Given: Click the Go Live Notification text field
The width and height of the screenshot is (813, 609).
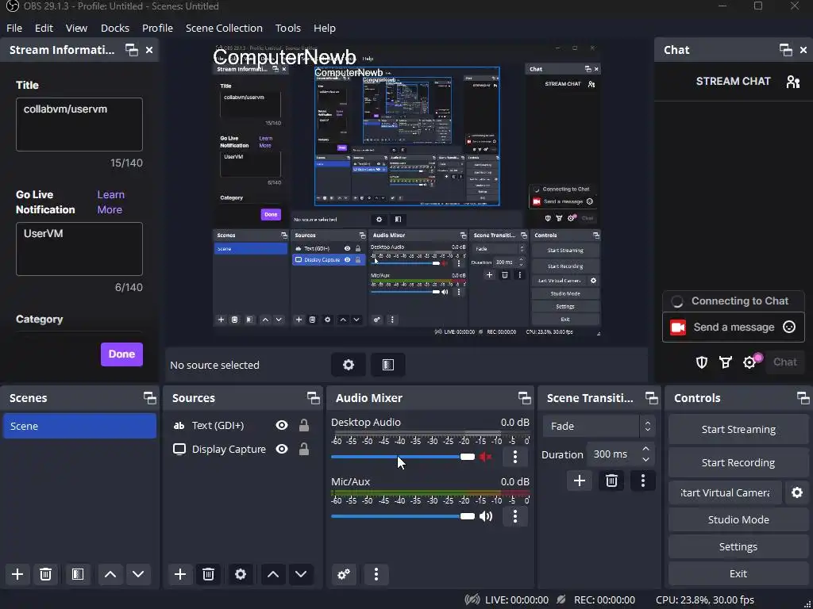Looking at the screenshot, I should (x=79, y=249).
